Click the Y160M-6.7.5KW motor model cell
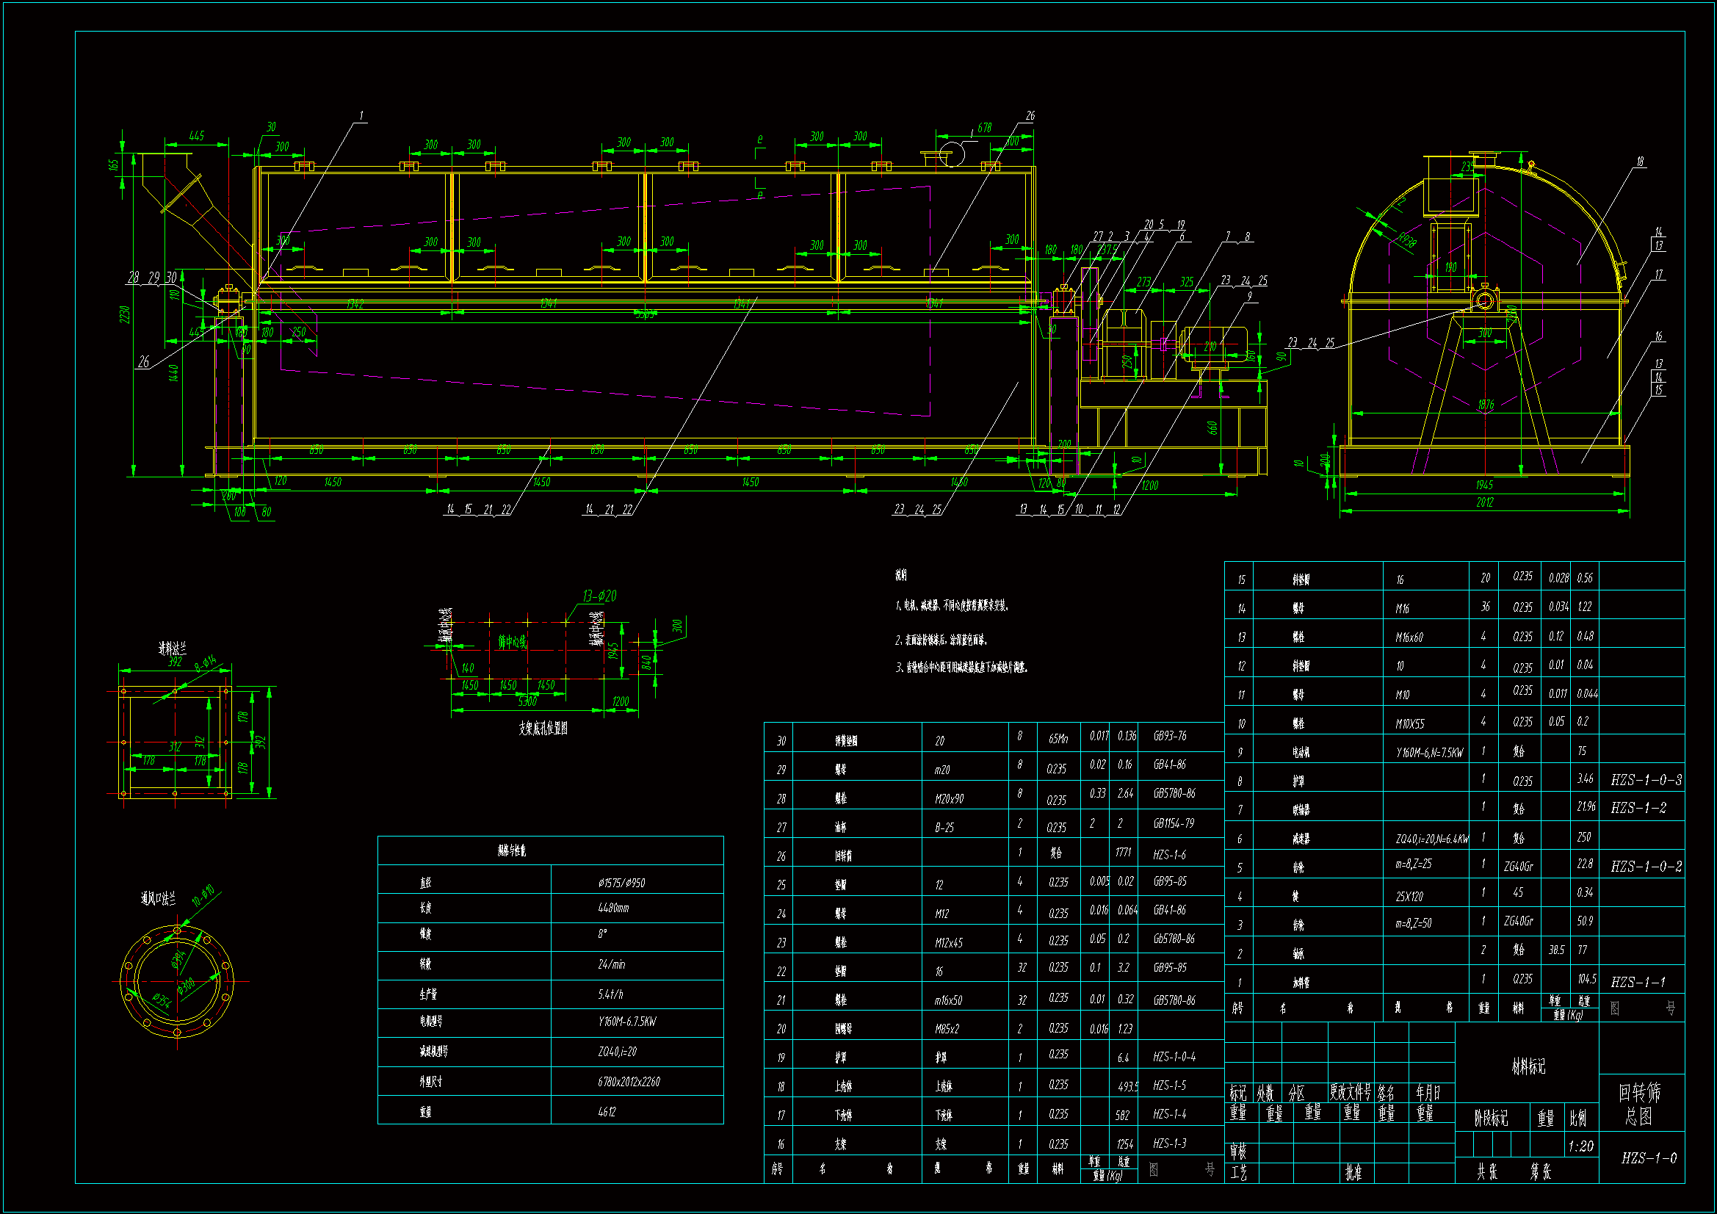The width and height of the screenshot is (1717, 1214). tap(626, 1022)
